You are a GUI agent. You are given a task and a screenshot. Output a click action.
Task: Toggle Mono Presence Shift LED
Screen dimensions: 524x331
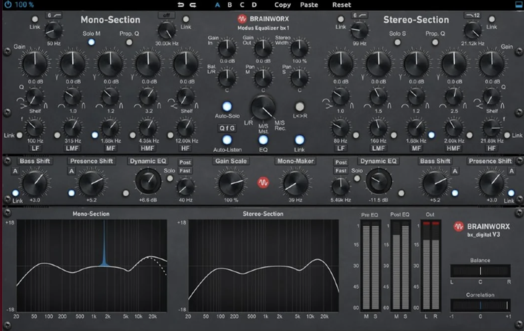(71, 193)
